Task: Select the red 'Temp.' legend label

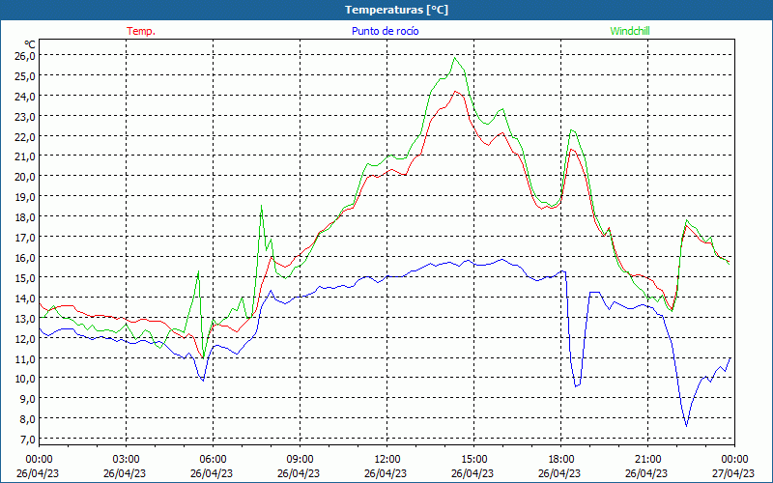Action: [x=141, y=31]
